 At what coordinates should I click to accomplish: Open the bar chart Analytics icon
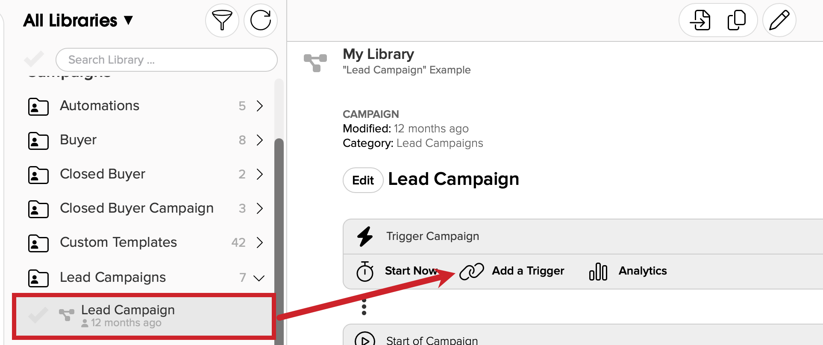tap(598, 271)
